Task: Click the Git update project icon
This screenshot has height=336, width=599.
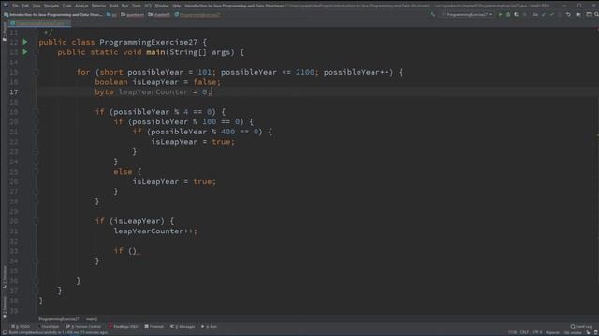Action: coord(544,15)
